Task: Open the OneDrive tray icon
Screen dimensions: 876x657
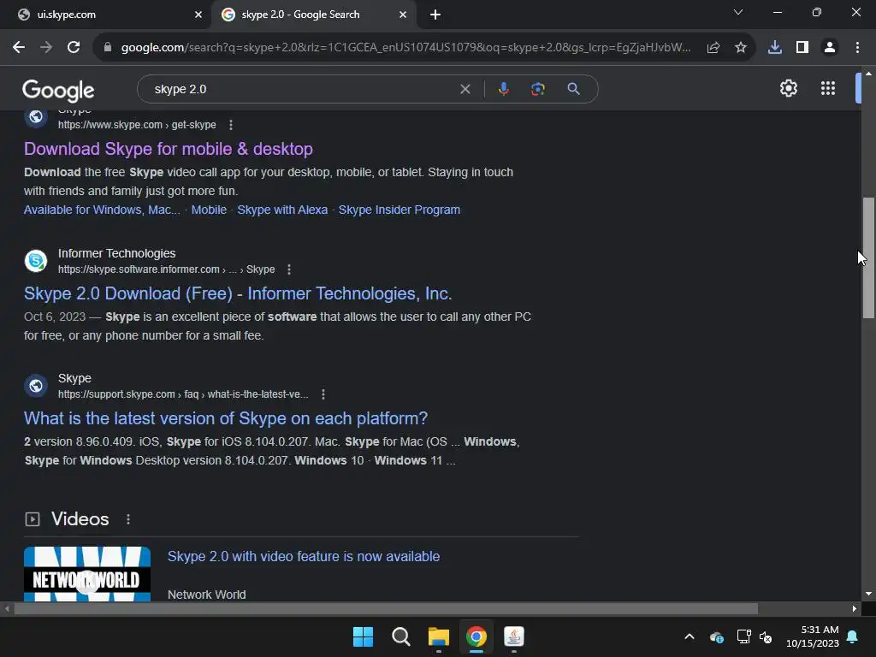Action: click(x=717, y=636)
